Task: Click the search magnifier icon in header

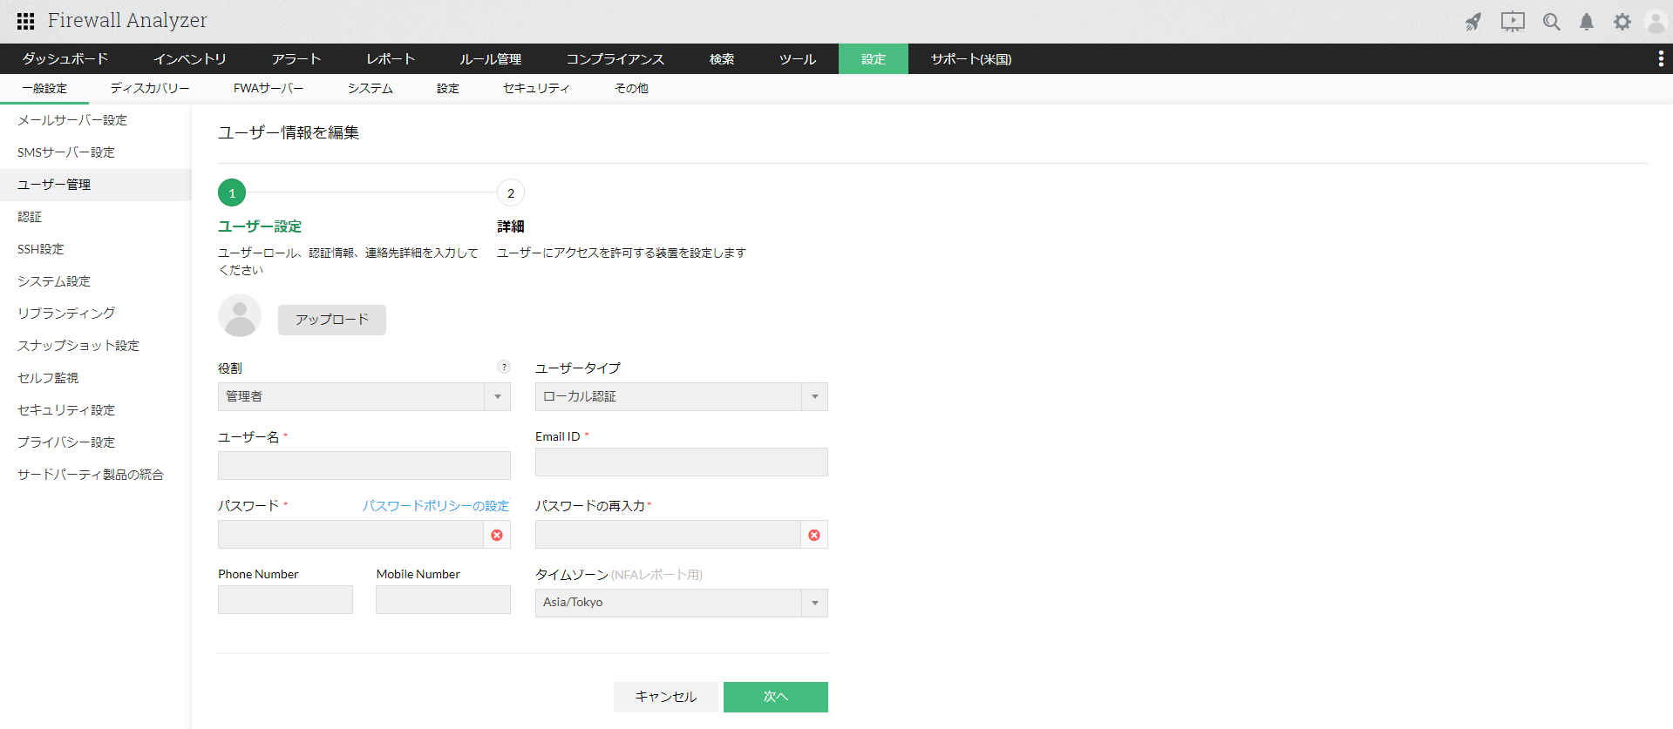Action: pyautogui.click(x=1552, y=22)
